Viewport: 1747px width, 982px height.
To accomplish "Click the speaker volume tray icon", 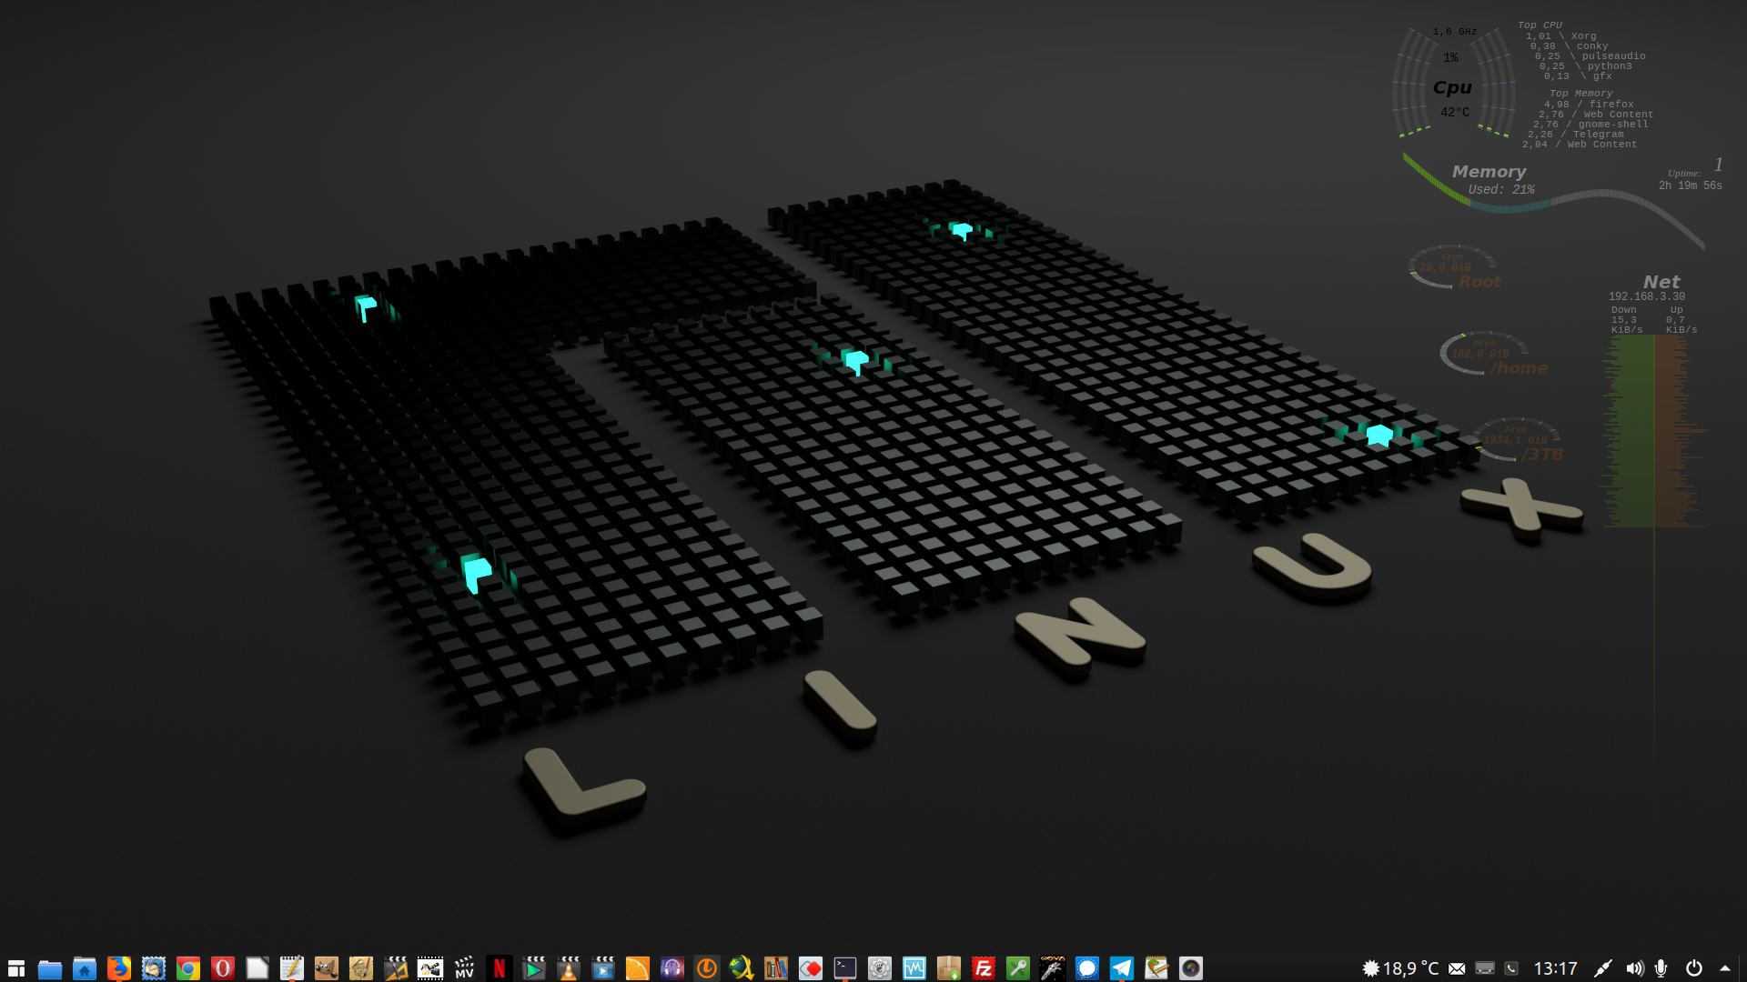I will pyautogui.click(x=1634, y=968).
